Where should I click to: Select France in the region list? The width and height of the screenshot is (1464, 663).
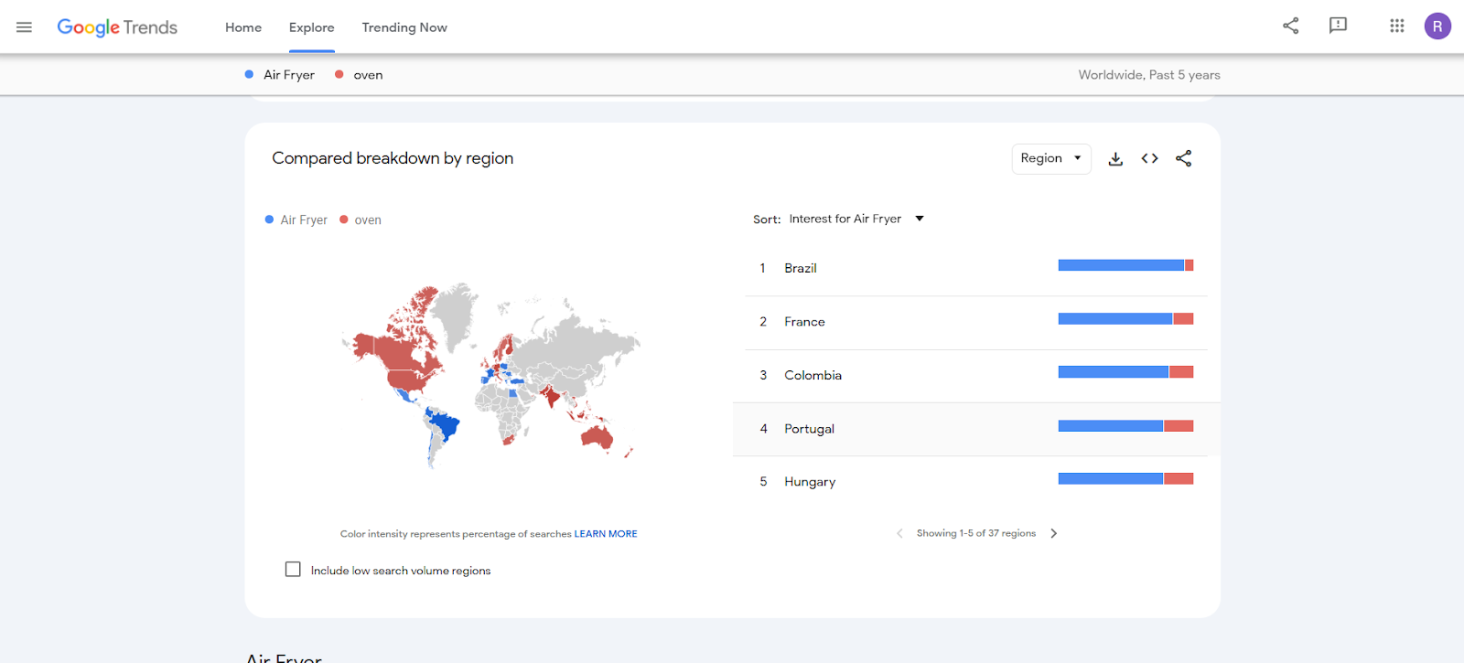click(976, 322)
